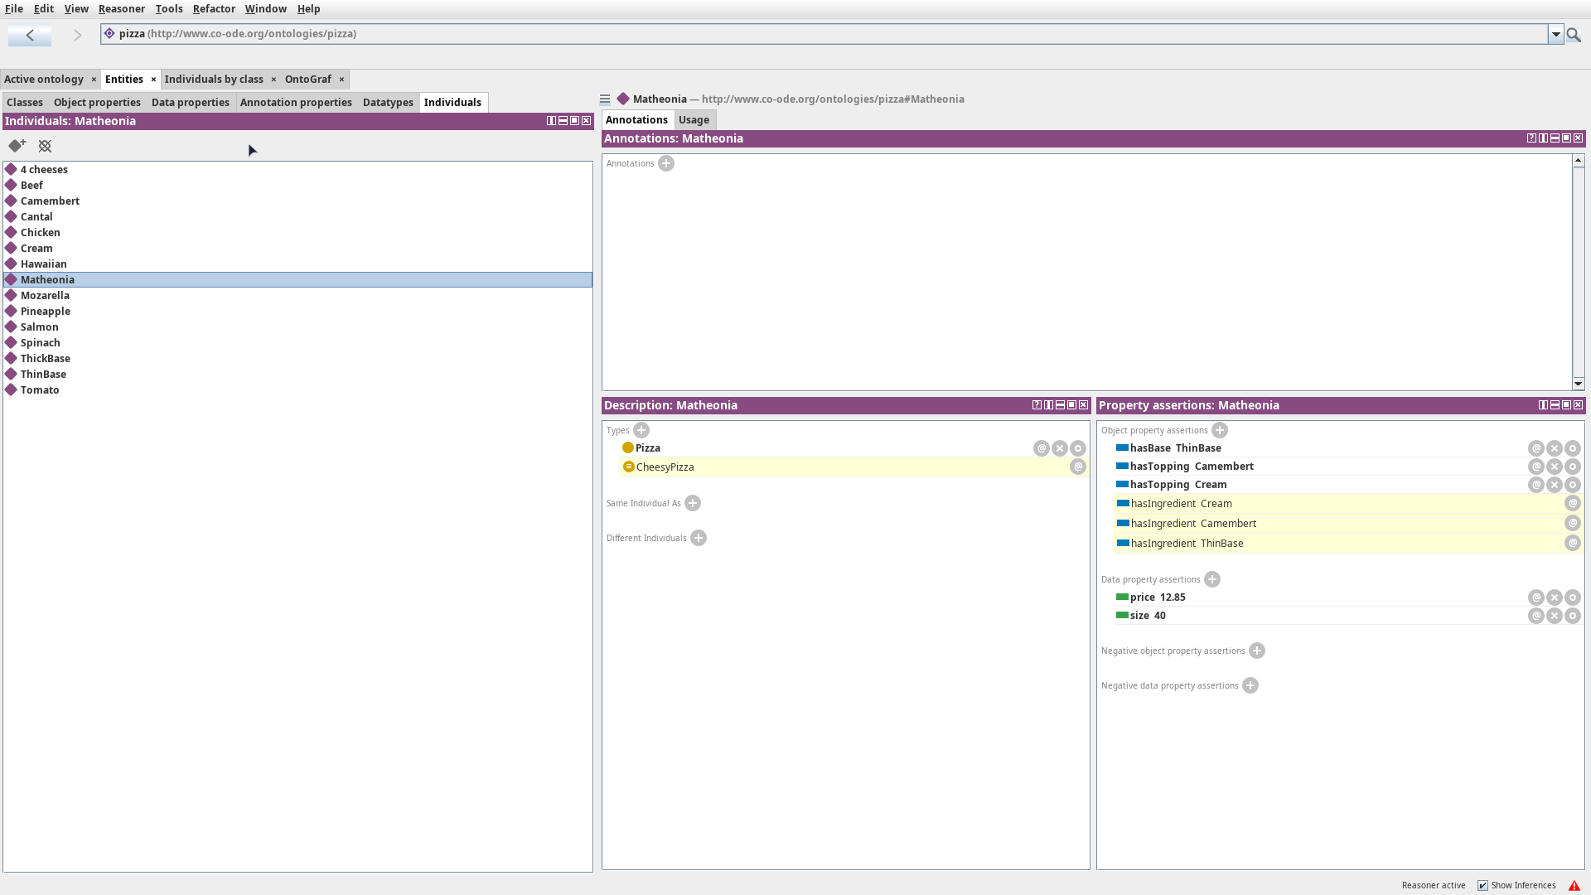
Task: Open the ontology address dropdown arrow
Action: click(x=1556, y=35)
